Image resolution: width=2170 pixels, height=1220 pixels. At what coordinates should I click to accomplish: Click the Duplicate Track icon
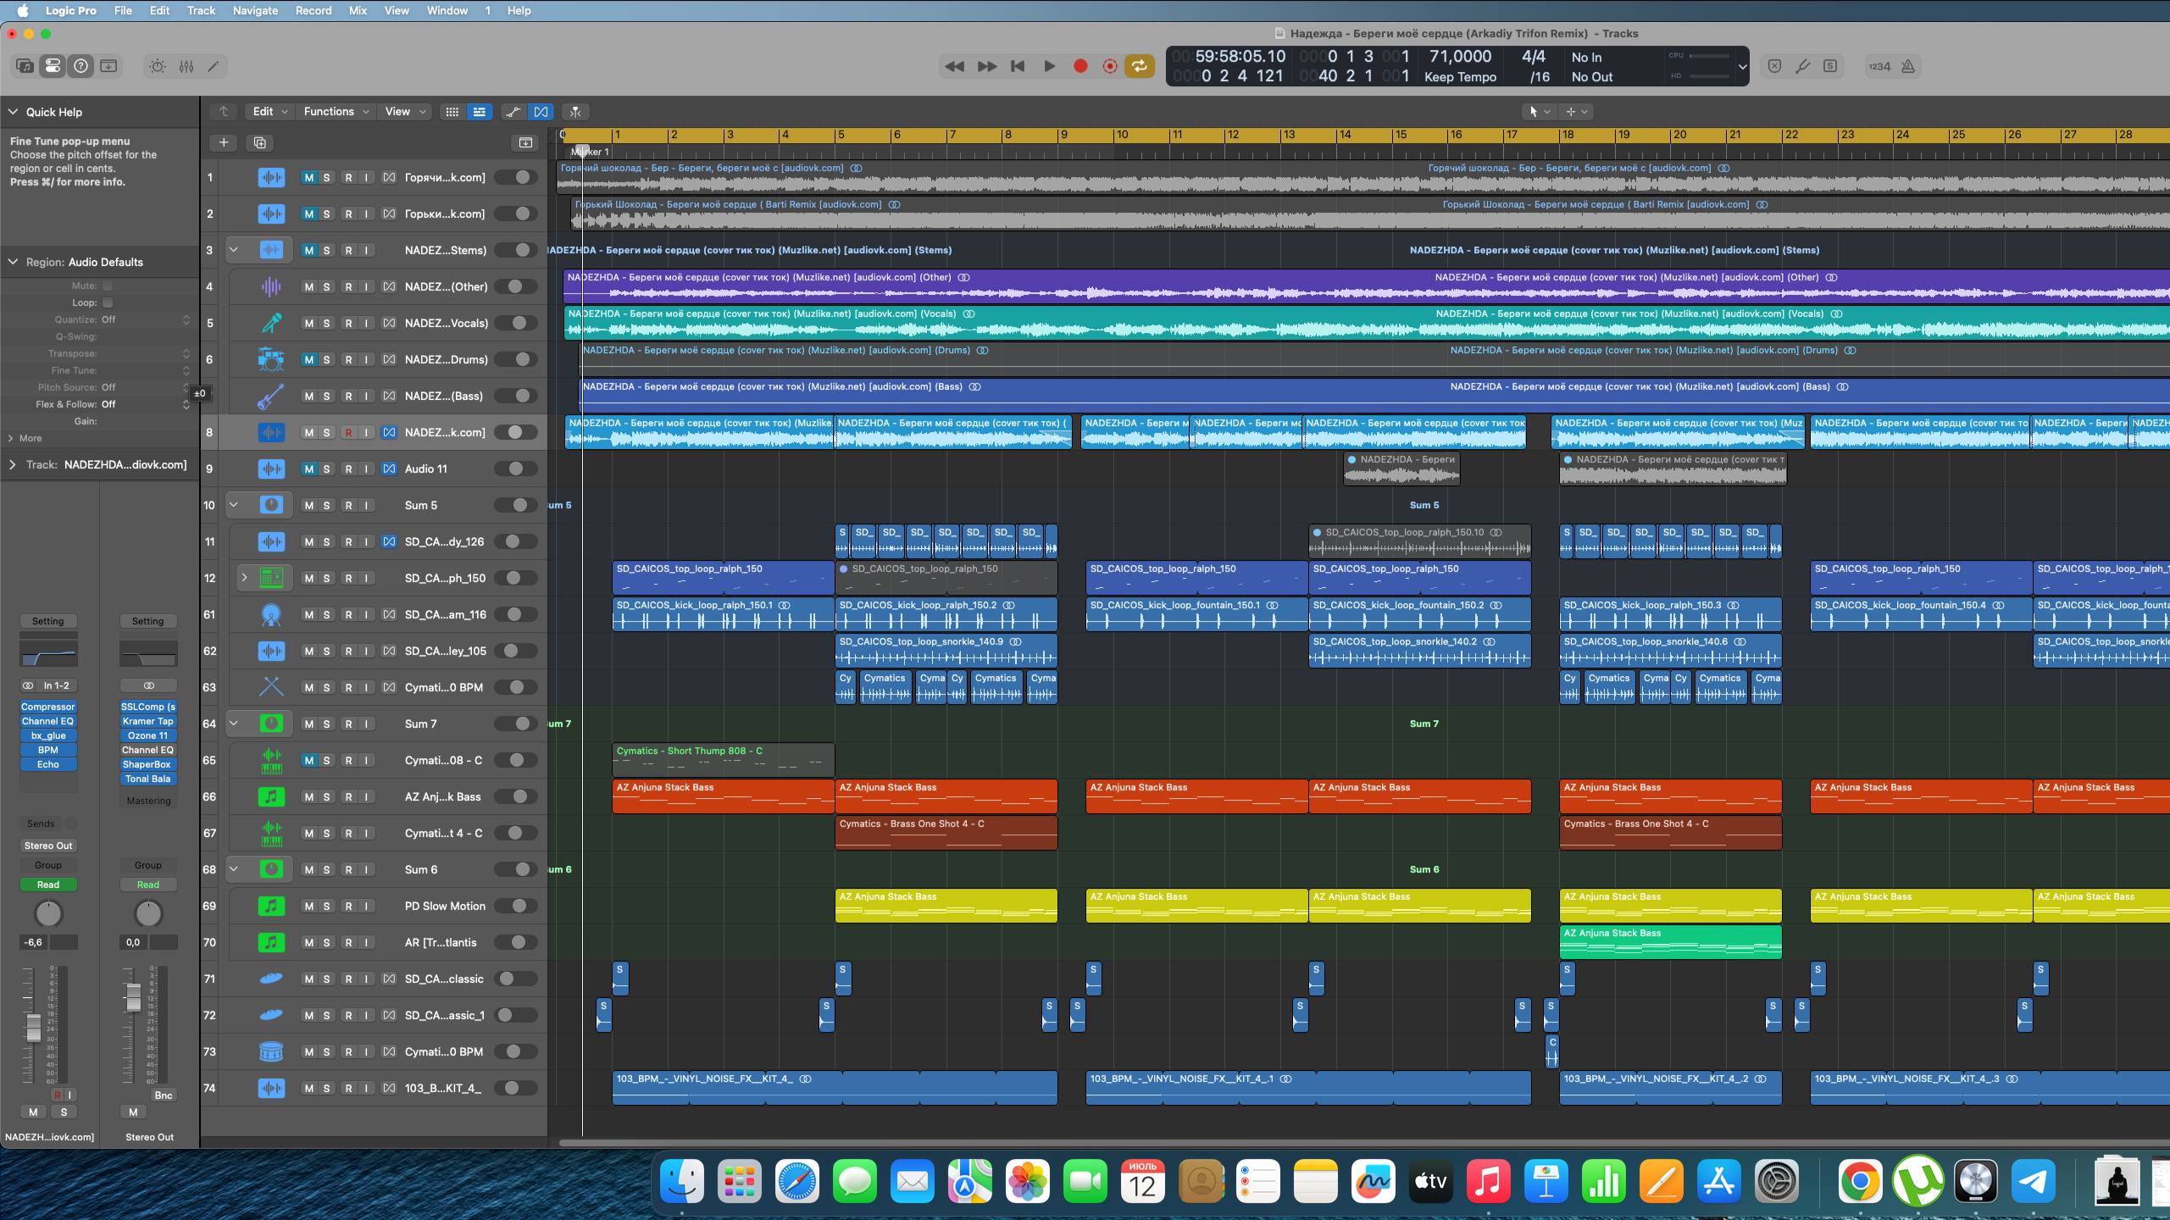260,142
